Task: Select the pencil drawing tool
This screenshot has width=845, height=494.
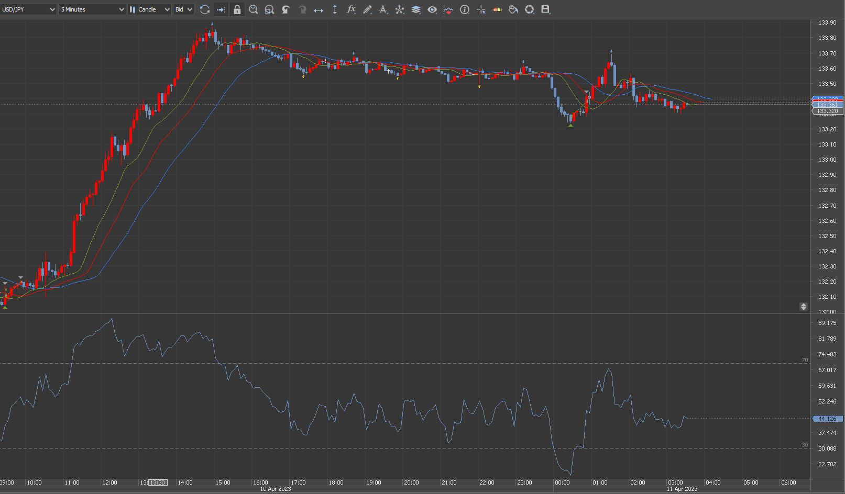Action: click(x=367, y=9)
